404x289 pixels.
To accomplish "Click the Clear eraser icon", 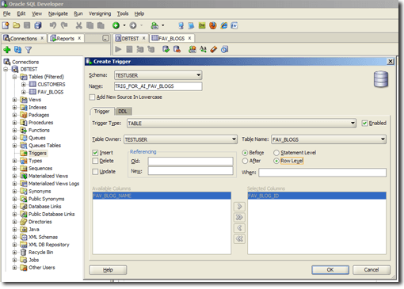I will 214,49.
